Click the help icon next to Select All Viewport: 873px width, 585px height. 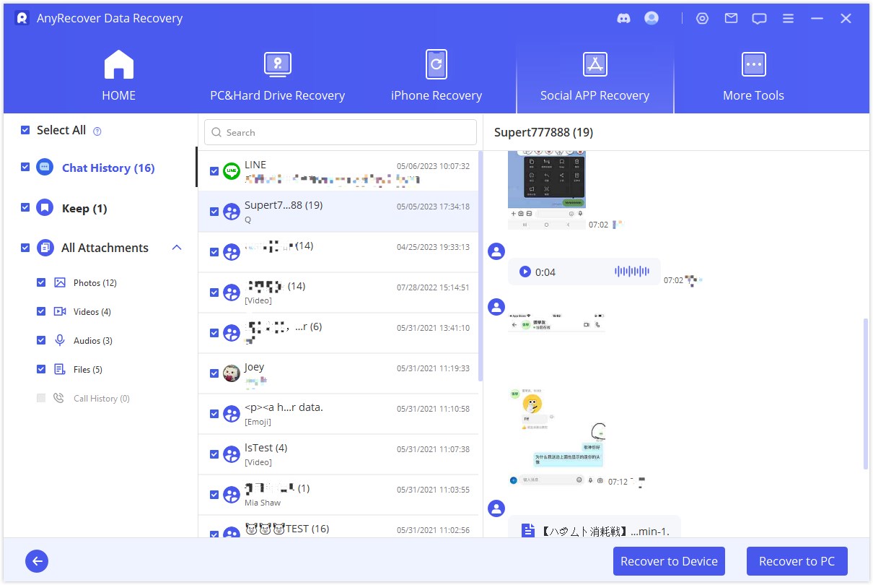97,131
